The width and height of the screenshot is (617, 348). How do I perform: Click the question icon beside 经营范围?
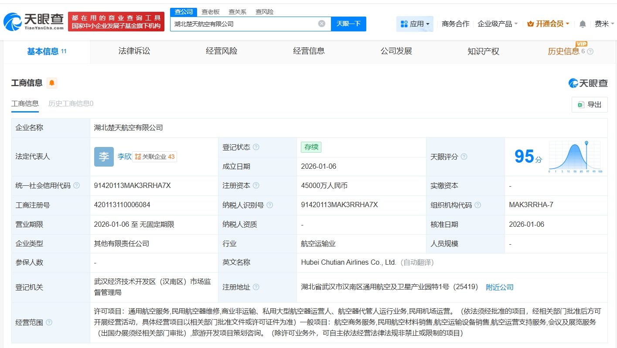pyautogui.click(x=49, y=322)
